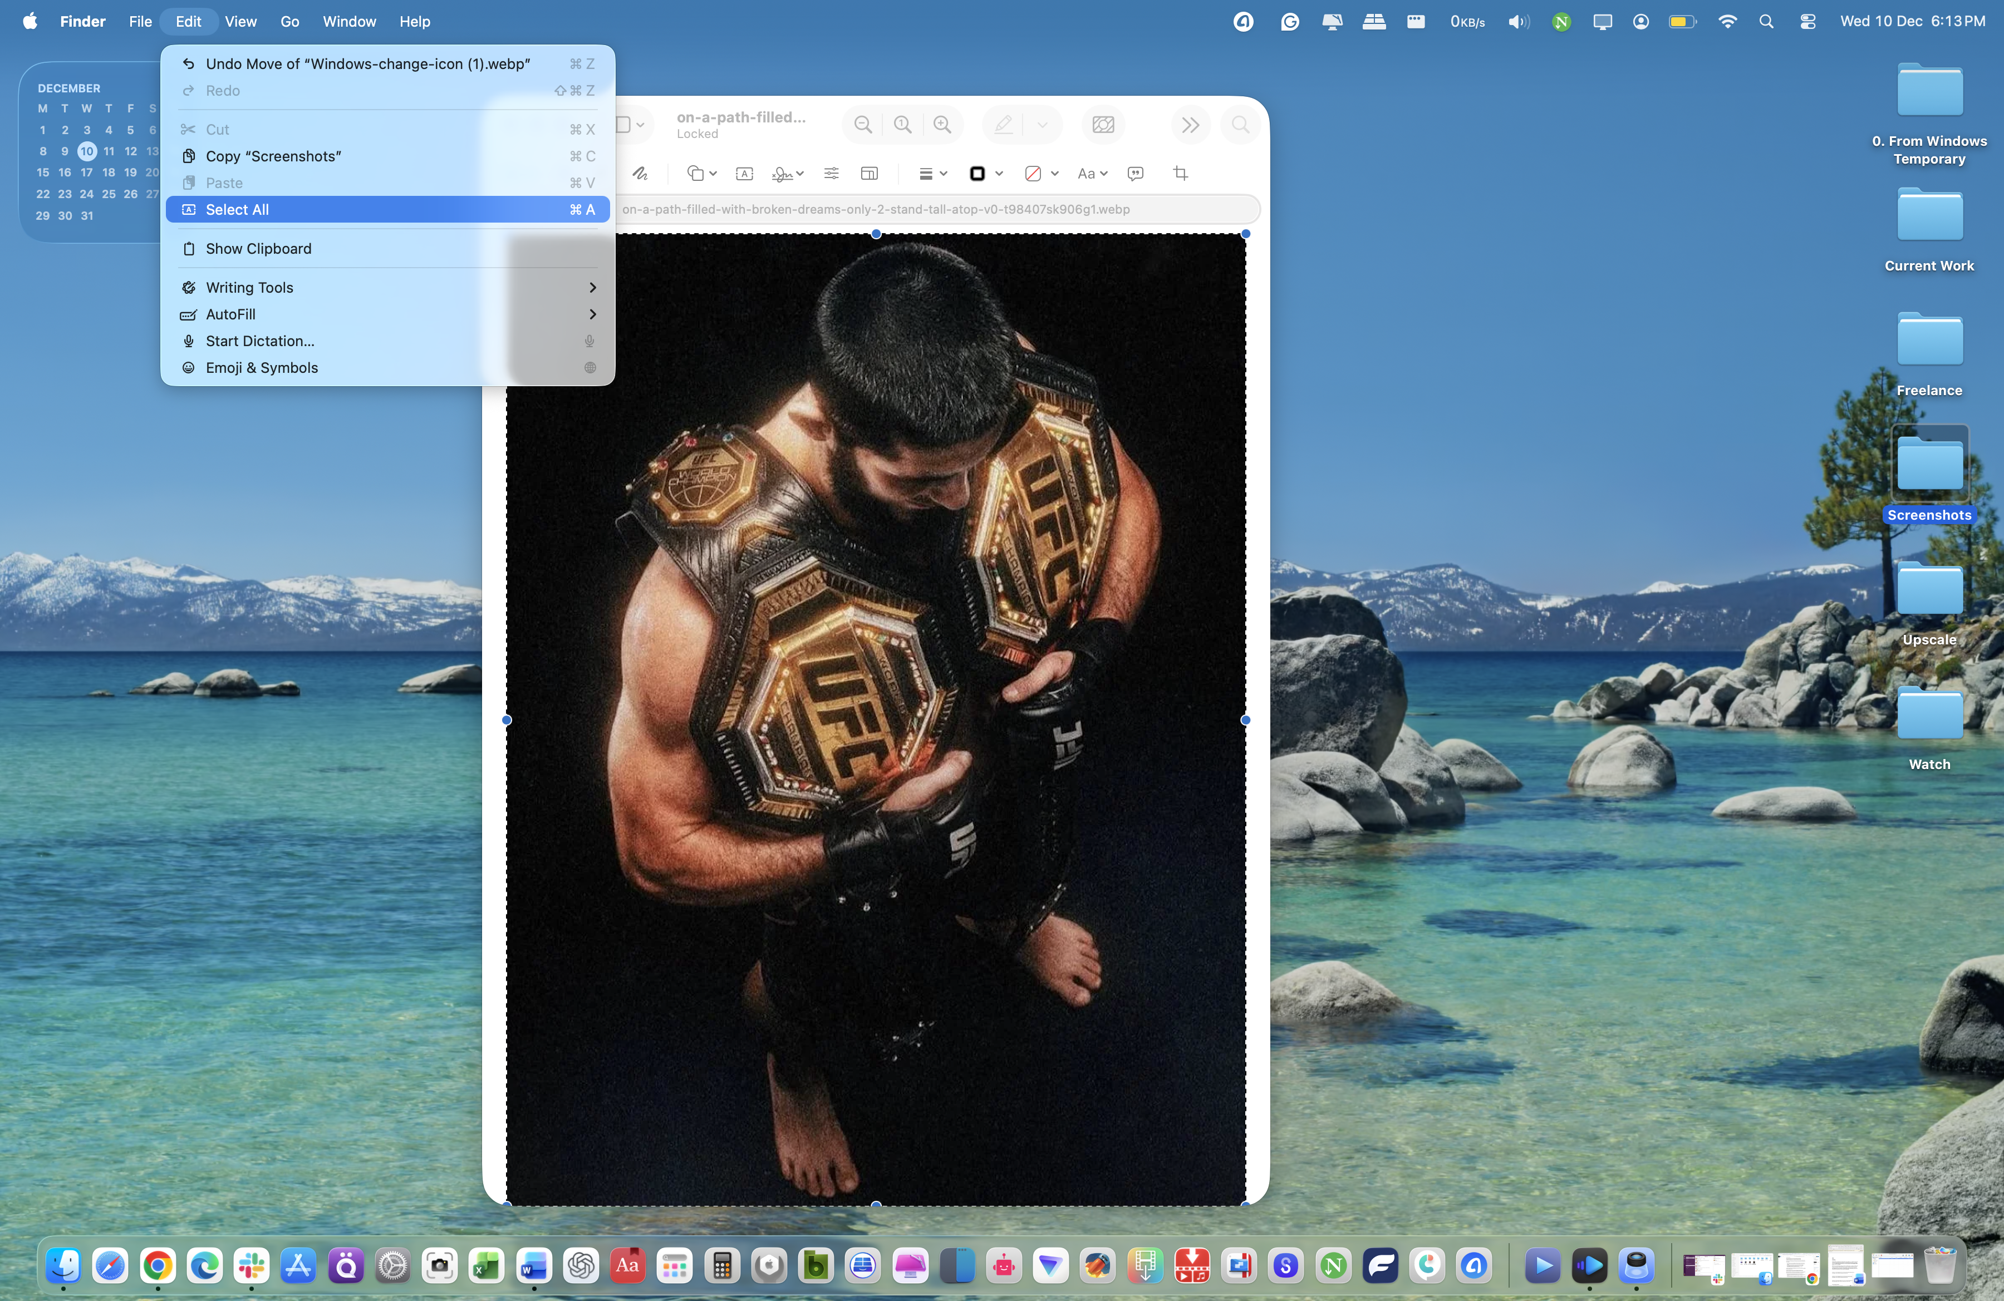Click the Actual Size magnifier in Preview
The width and height of the screenshot is (2004, 1301).
[903, 125]
